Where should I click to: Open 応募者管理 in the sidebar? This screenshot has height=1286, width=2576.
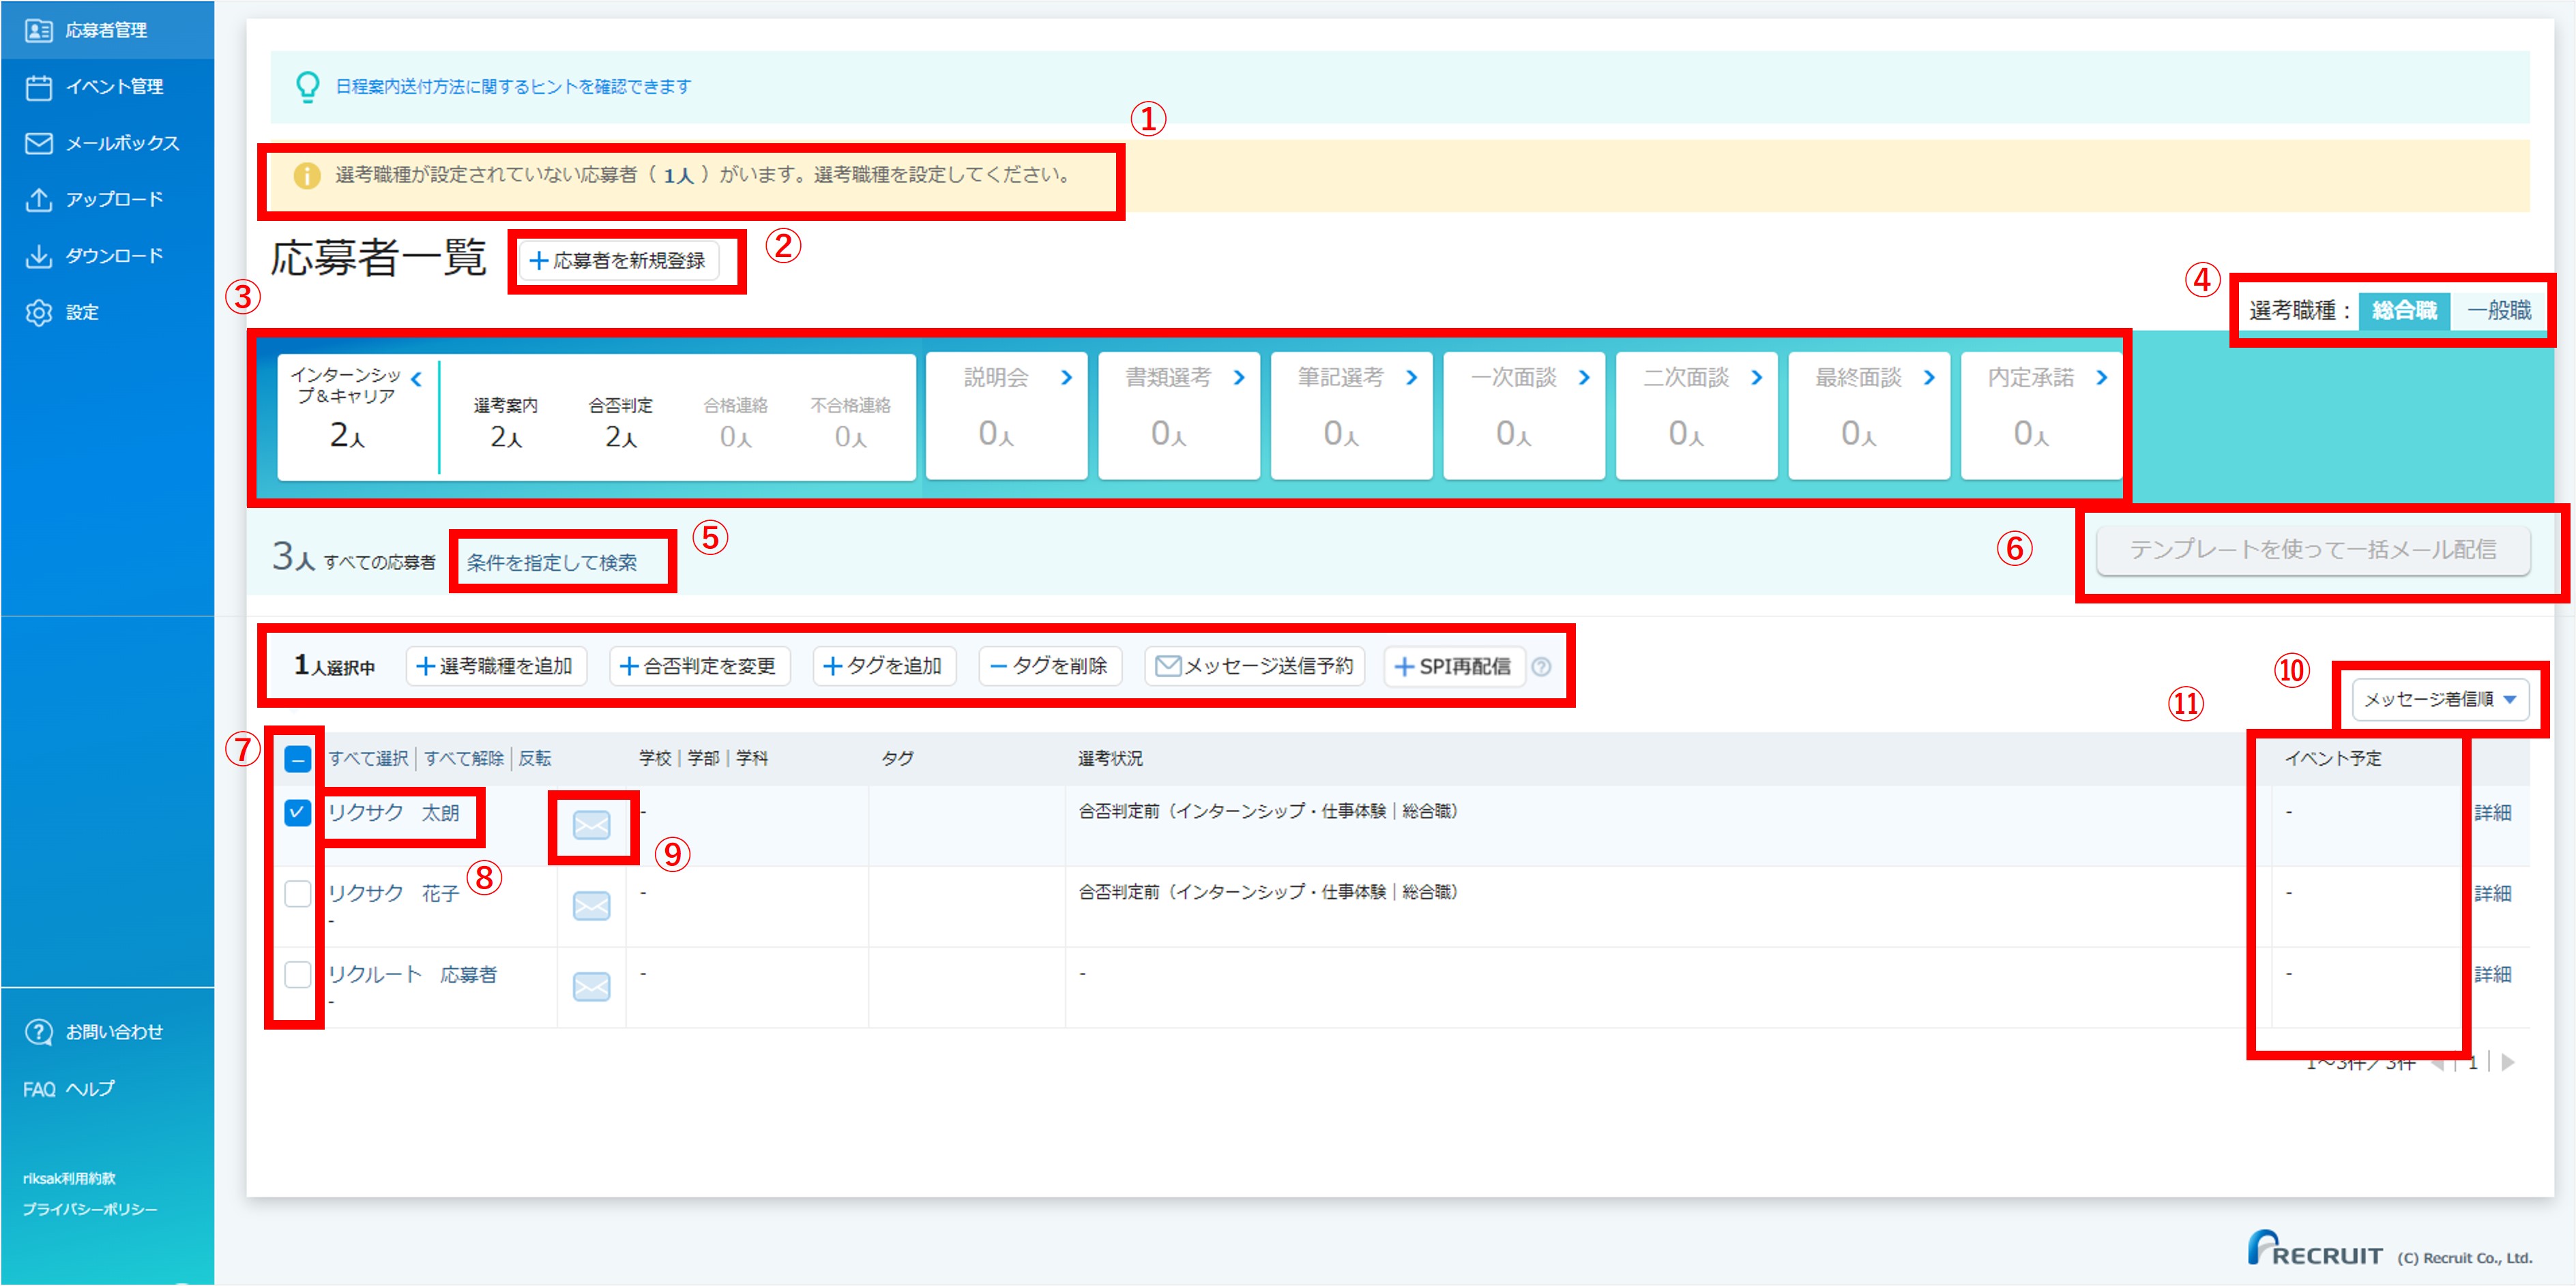(106, 30)
